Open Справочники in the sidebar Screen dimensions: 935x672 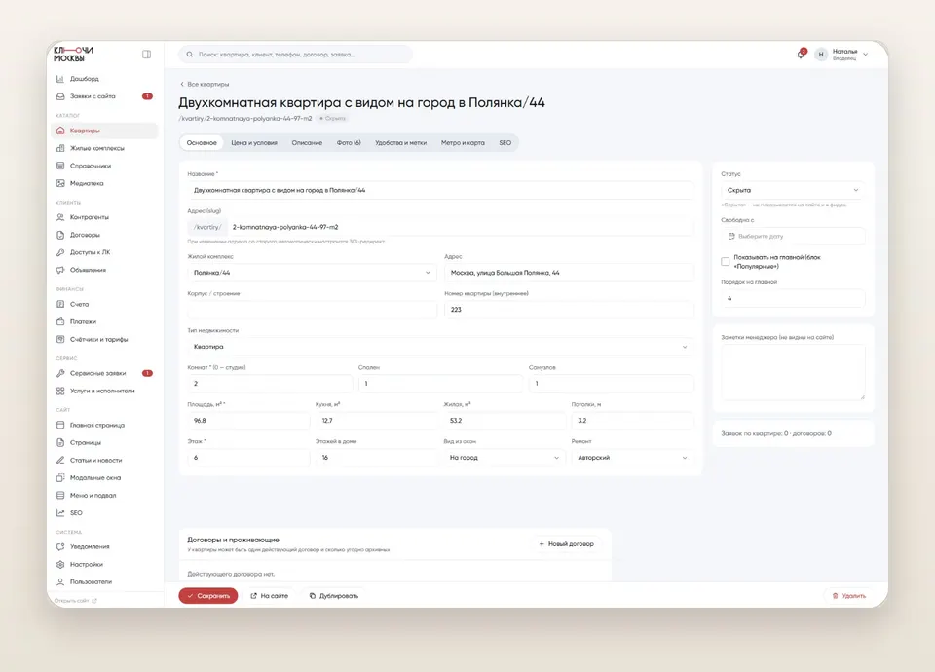pos(104,166)
